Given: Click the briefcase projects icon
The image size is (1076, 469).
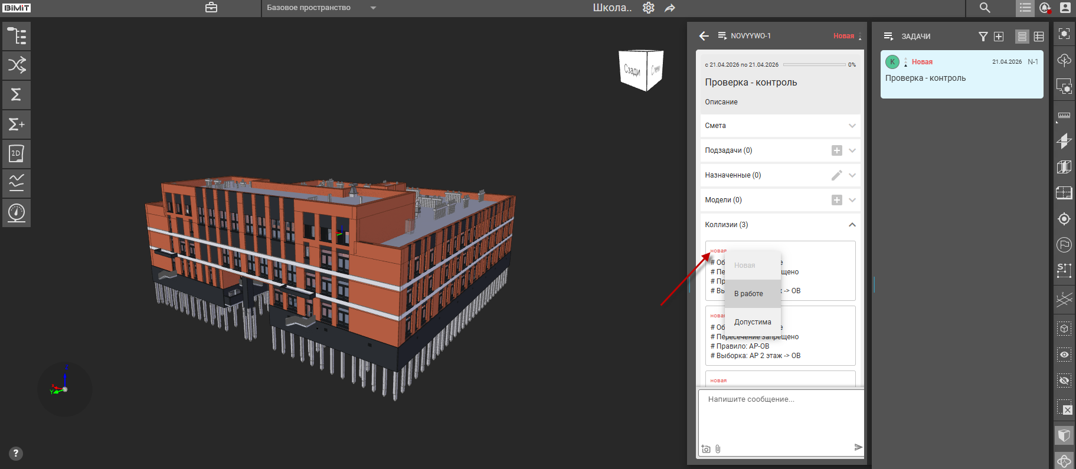Looking at the screenshot, I should pyautogui.click(x=211, y=8).
